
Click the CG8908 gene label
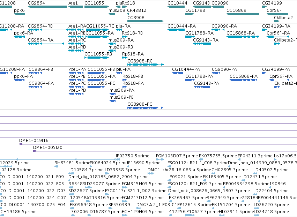coord(136,17)
